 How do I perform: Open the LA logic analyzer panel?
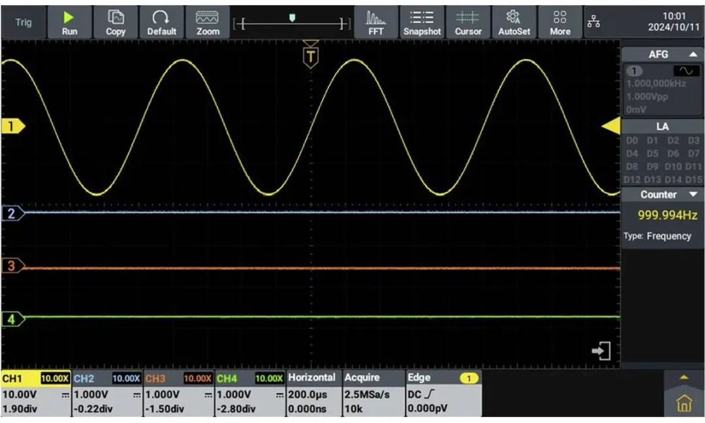click(663, 127)
